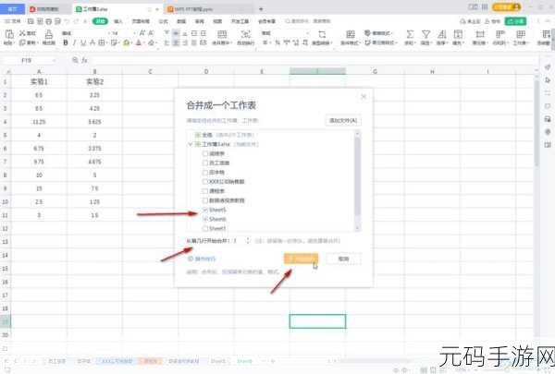Decrease font size with A- icon
555x374 pixels.
click(x=151, y=33)
